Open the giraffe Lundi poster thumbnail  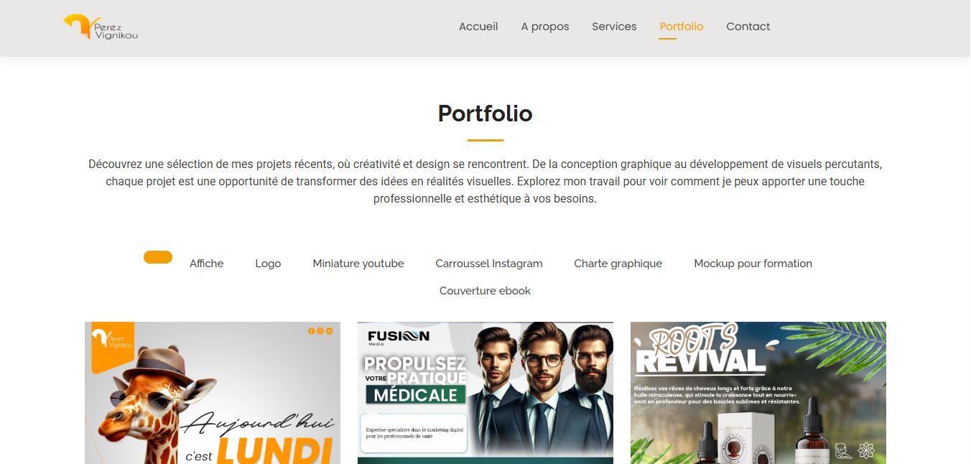point(213,393)
